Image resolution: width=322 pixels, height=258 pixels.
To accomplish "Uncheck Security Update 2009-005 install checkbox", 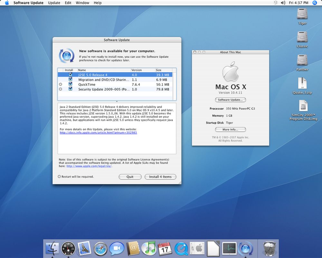I will point(70,89).
